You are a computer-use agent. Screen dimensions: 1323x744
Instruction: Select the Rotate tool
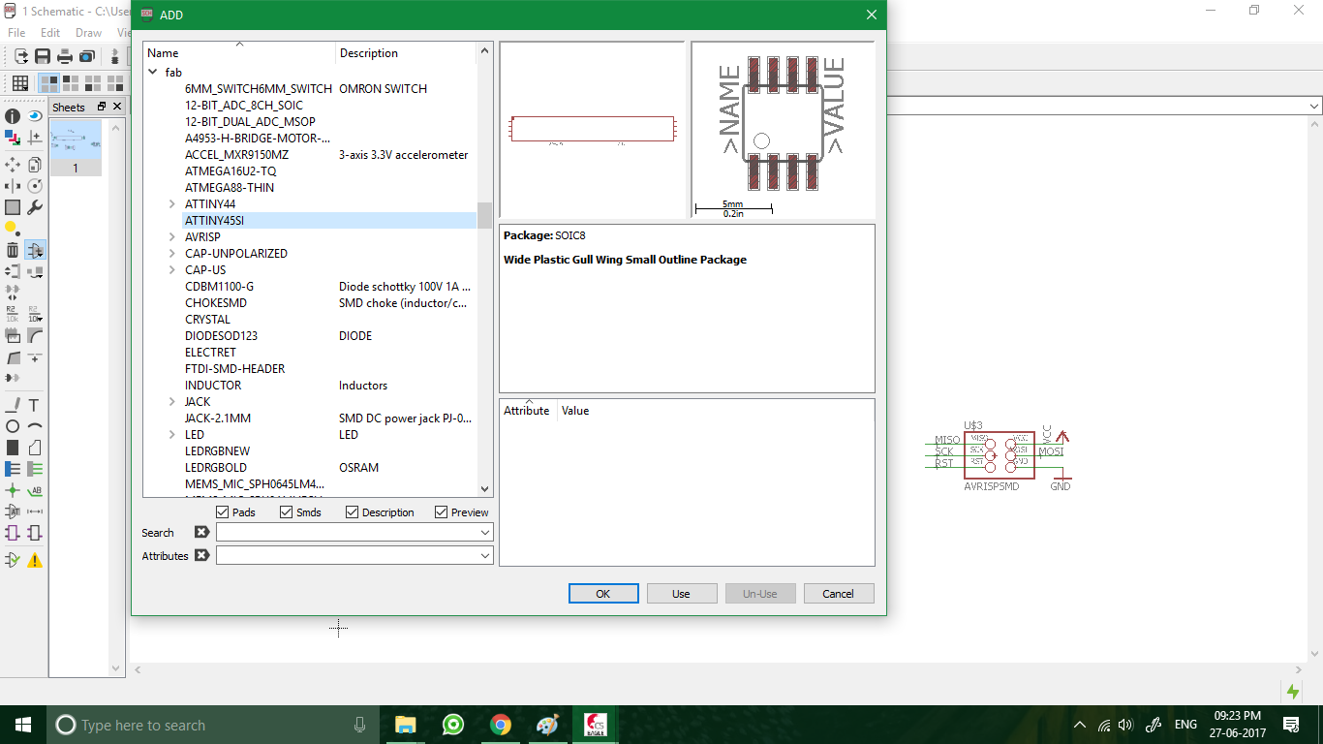coord(35,186)
